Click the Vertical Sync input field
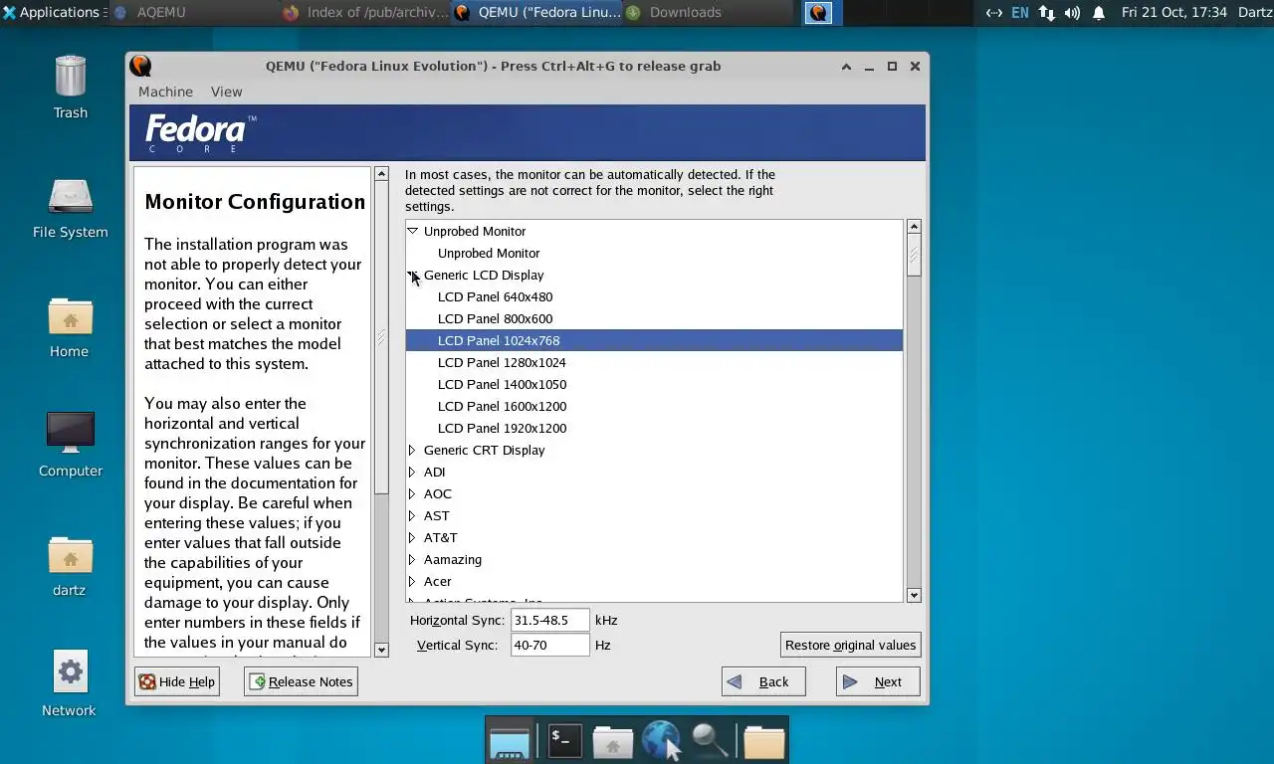1274x764 pixels. (549, 645)
